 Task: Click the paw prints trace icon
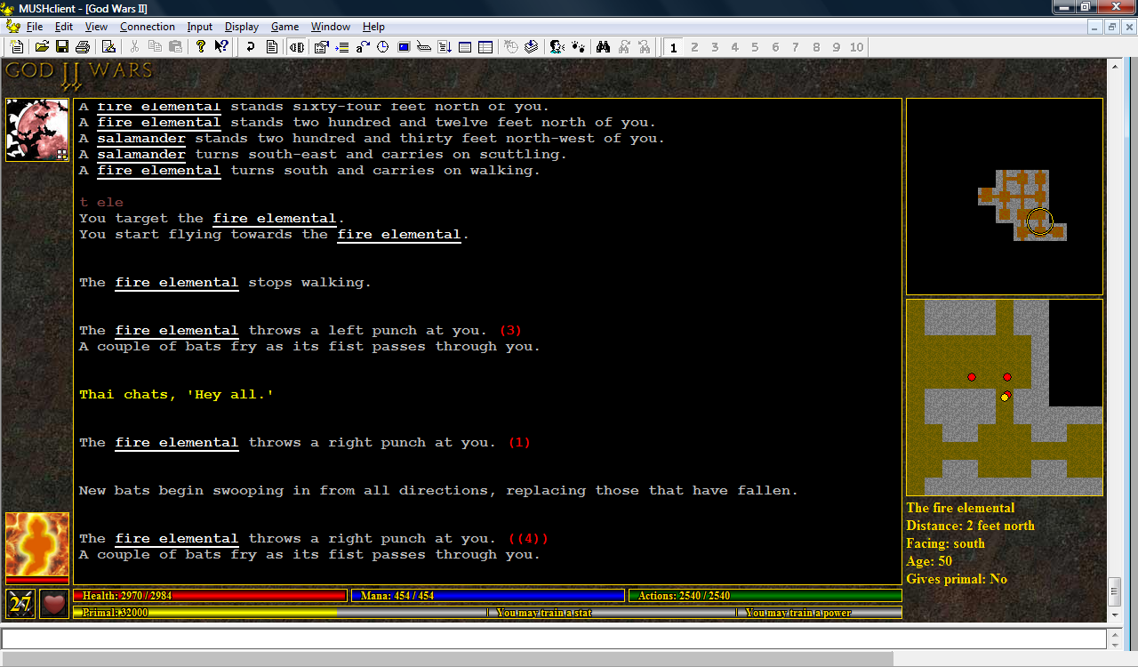point(577,47)
